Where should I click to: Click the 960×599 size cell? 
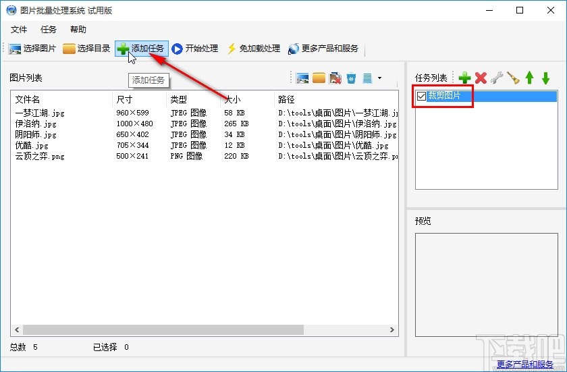tap(133, 113)
